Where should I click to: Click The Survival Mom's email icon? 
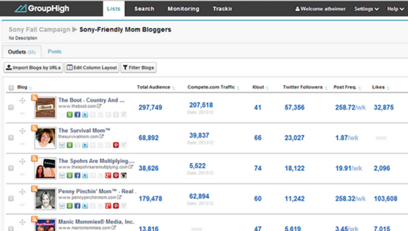pos(62,145)
